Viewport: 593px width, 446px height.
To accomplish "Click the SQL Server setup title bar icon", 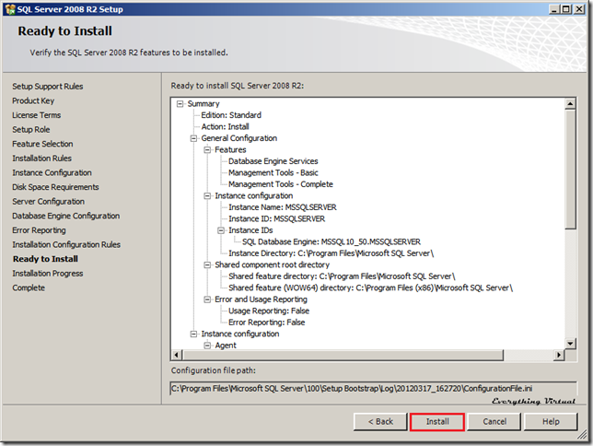I will coord(10,9).
